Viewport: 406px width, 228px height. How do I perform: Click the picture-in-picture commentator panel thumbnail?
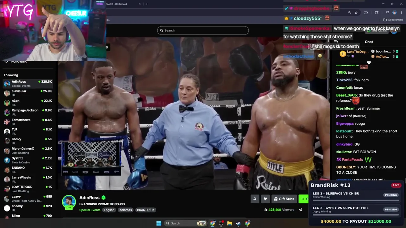91,158
